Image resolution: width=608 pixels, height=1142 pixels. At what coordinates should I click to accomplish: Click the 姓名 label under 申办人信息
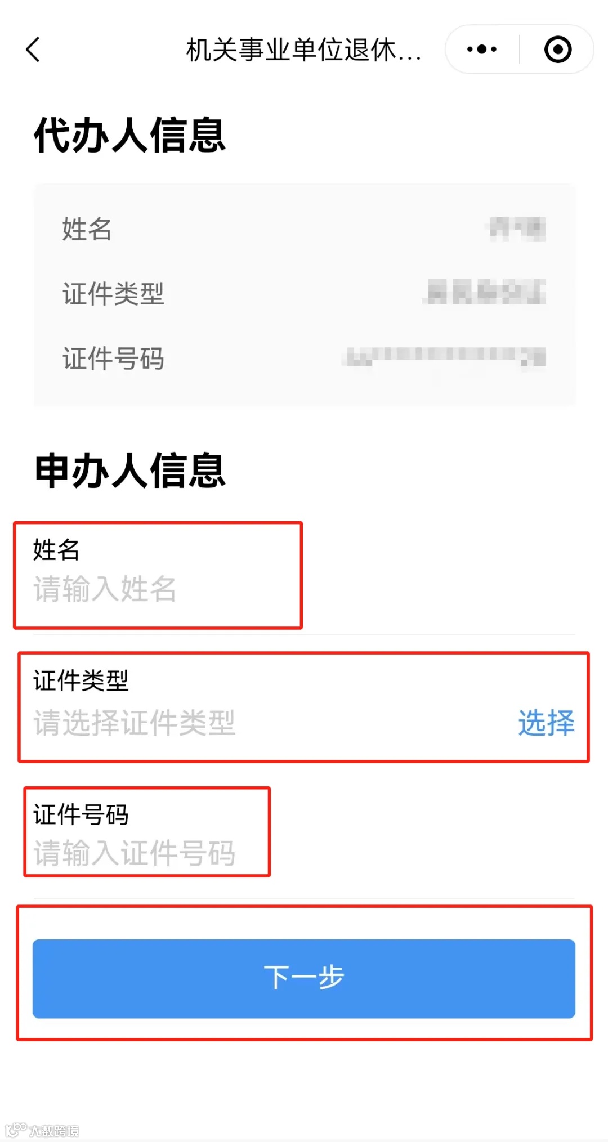pos(56,549)
